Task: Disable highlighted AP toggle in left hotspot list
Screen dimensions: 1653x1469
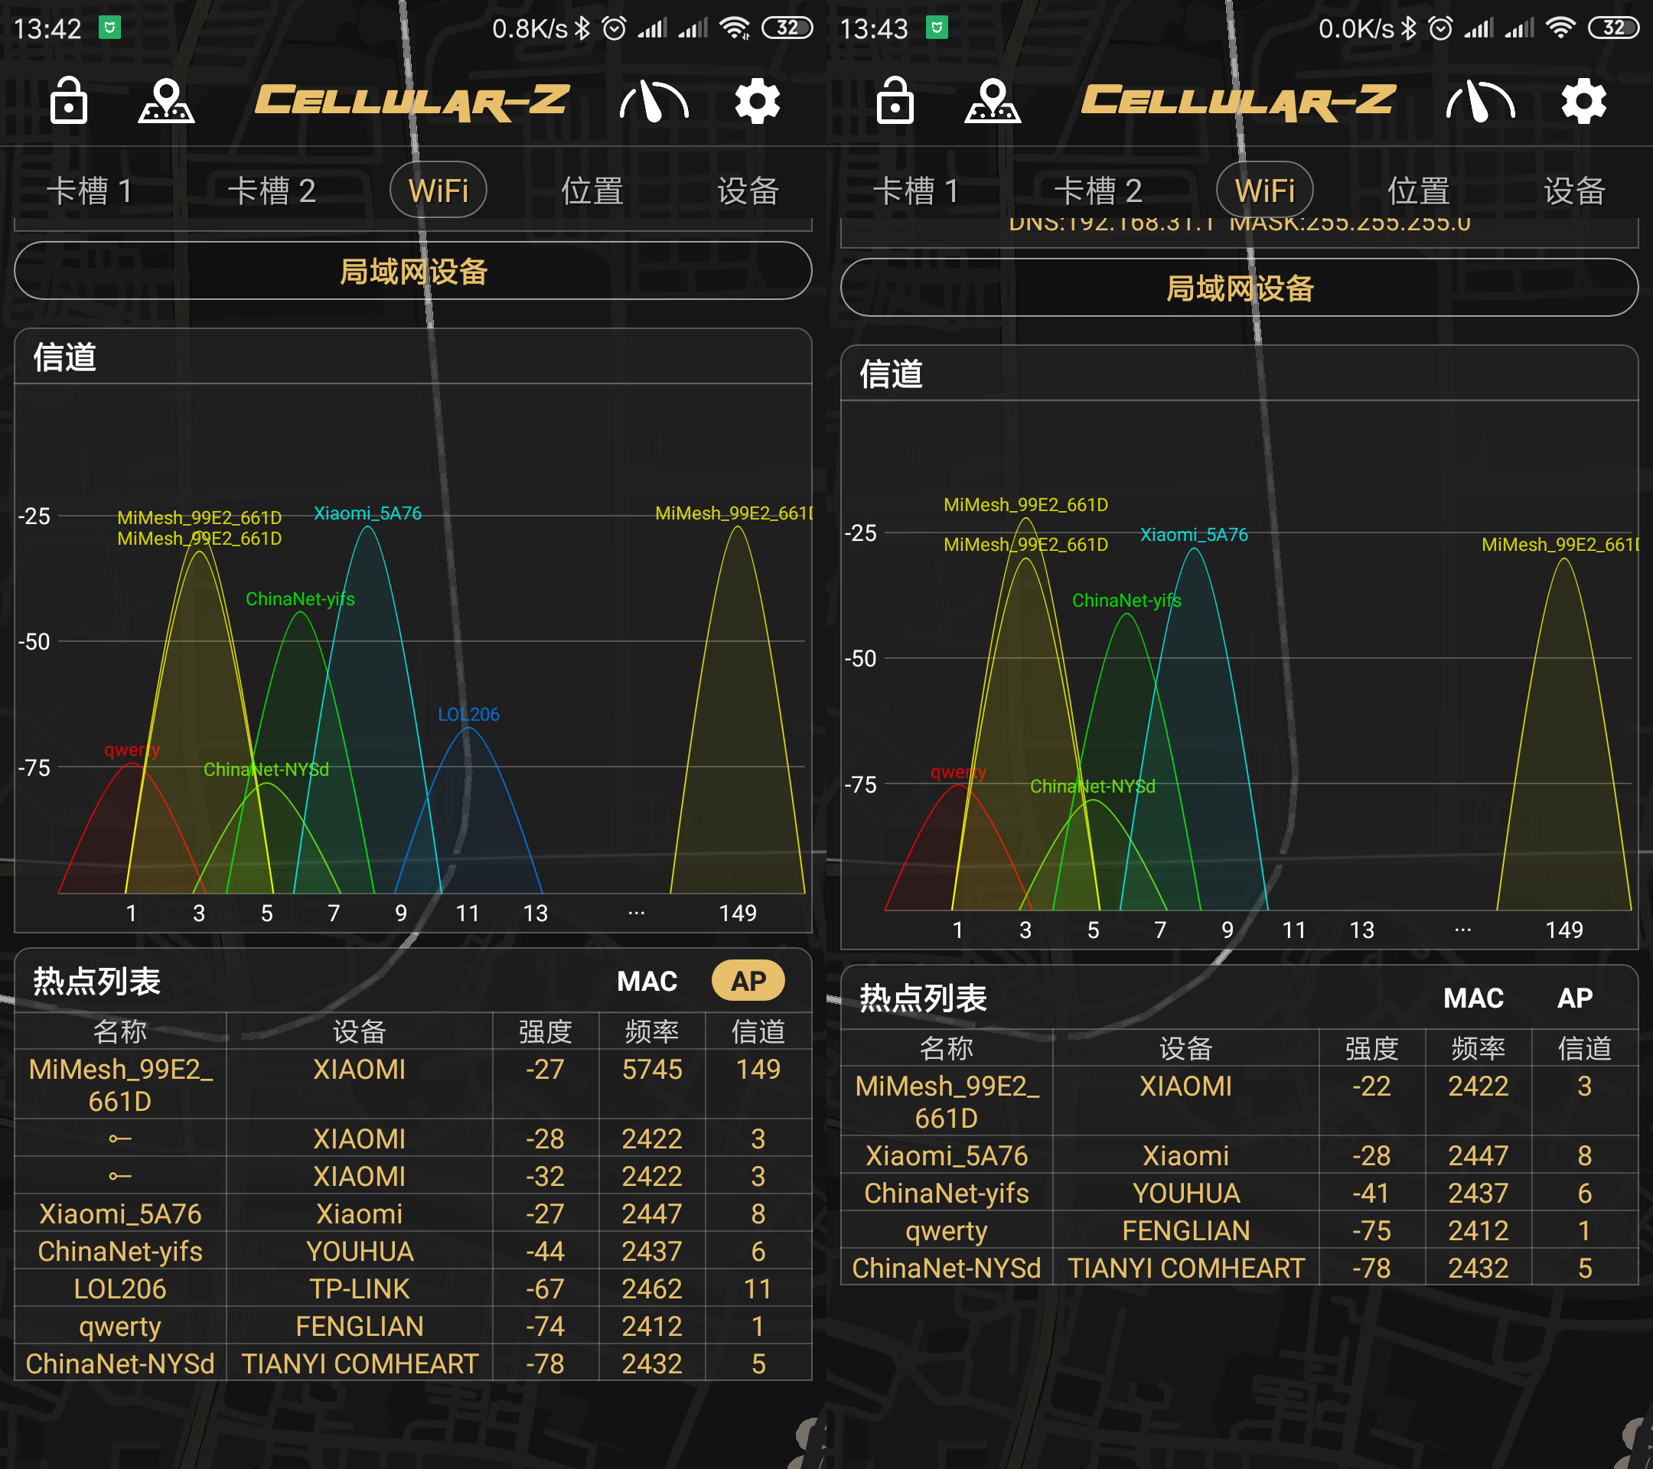Action: 748,981
